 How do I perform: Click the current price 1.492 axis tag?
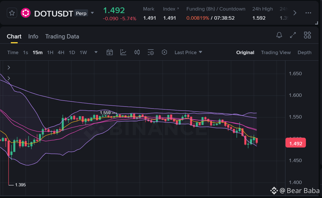coord(296,143)
